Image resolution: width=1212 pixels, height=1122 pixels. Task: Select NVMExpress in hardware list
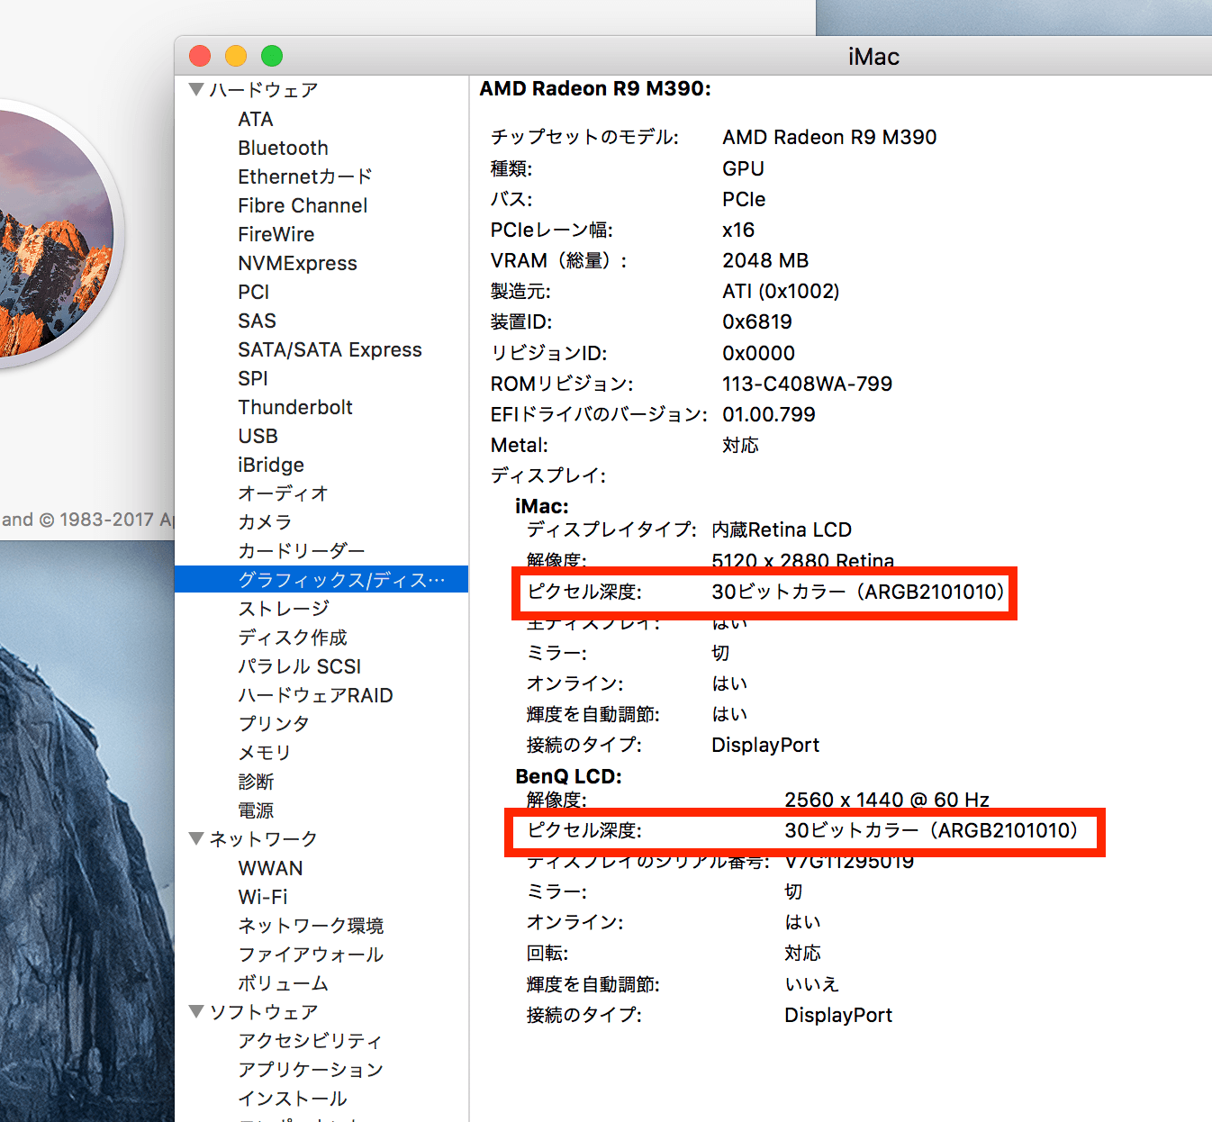pyautogui.click(x=297, y=263)
